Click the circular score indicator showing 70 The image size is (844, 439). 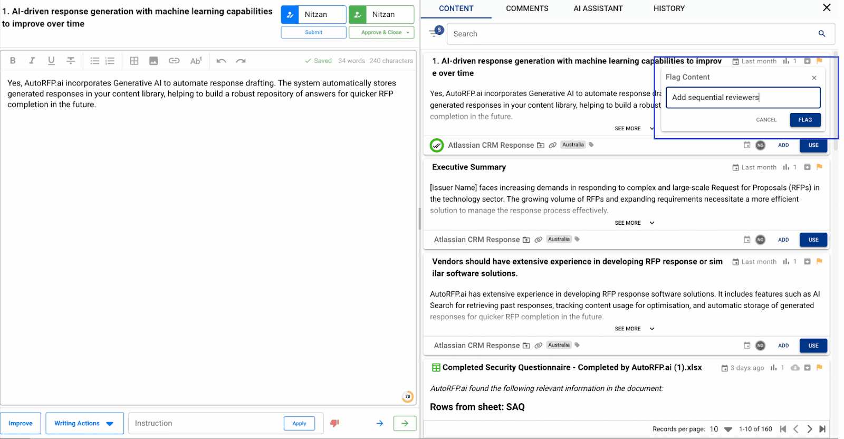click(408, 396)
